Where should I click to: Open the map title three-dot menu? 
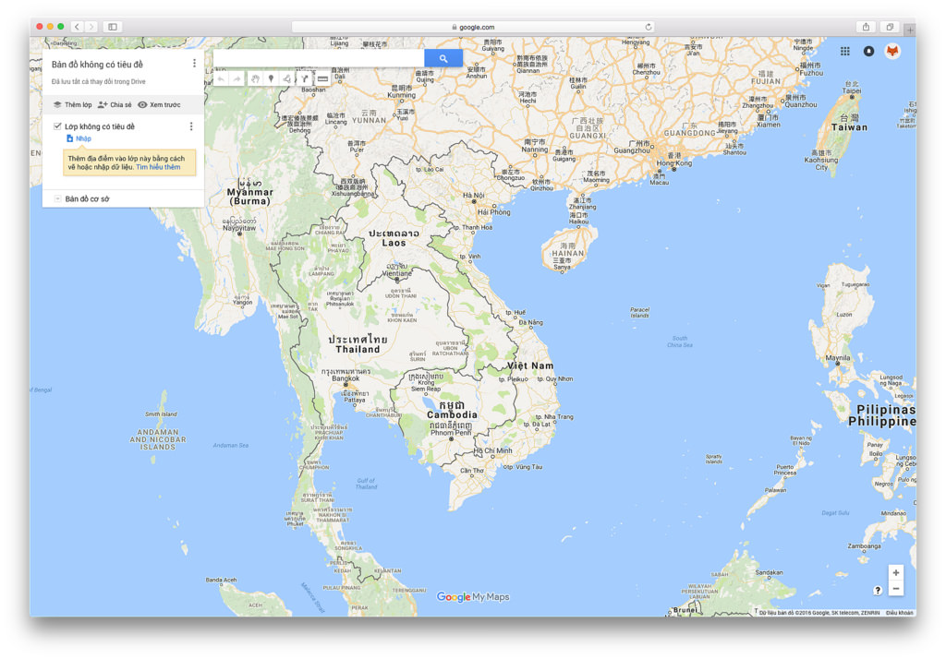(x=194, y=64)
